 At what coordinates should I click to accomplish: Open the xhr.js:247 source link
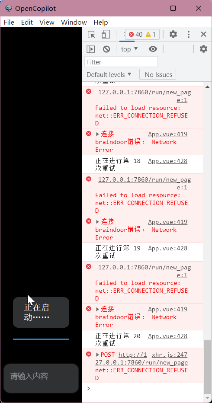tap(170, 355)
